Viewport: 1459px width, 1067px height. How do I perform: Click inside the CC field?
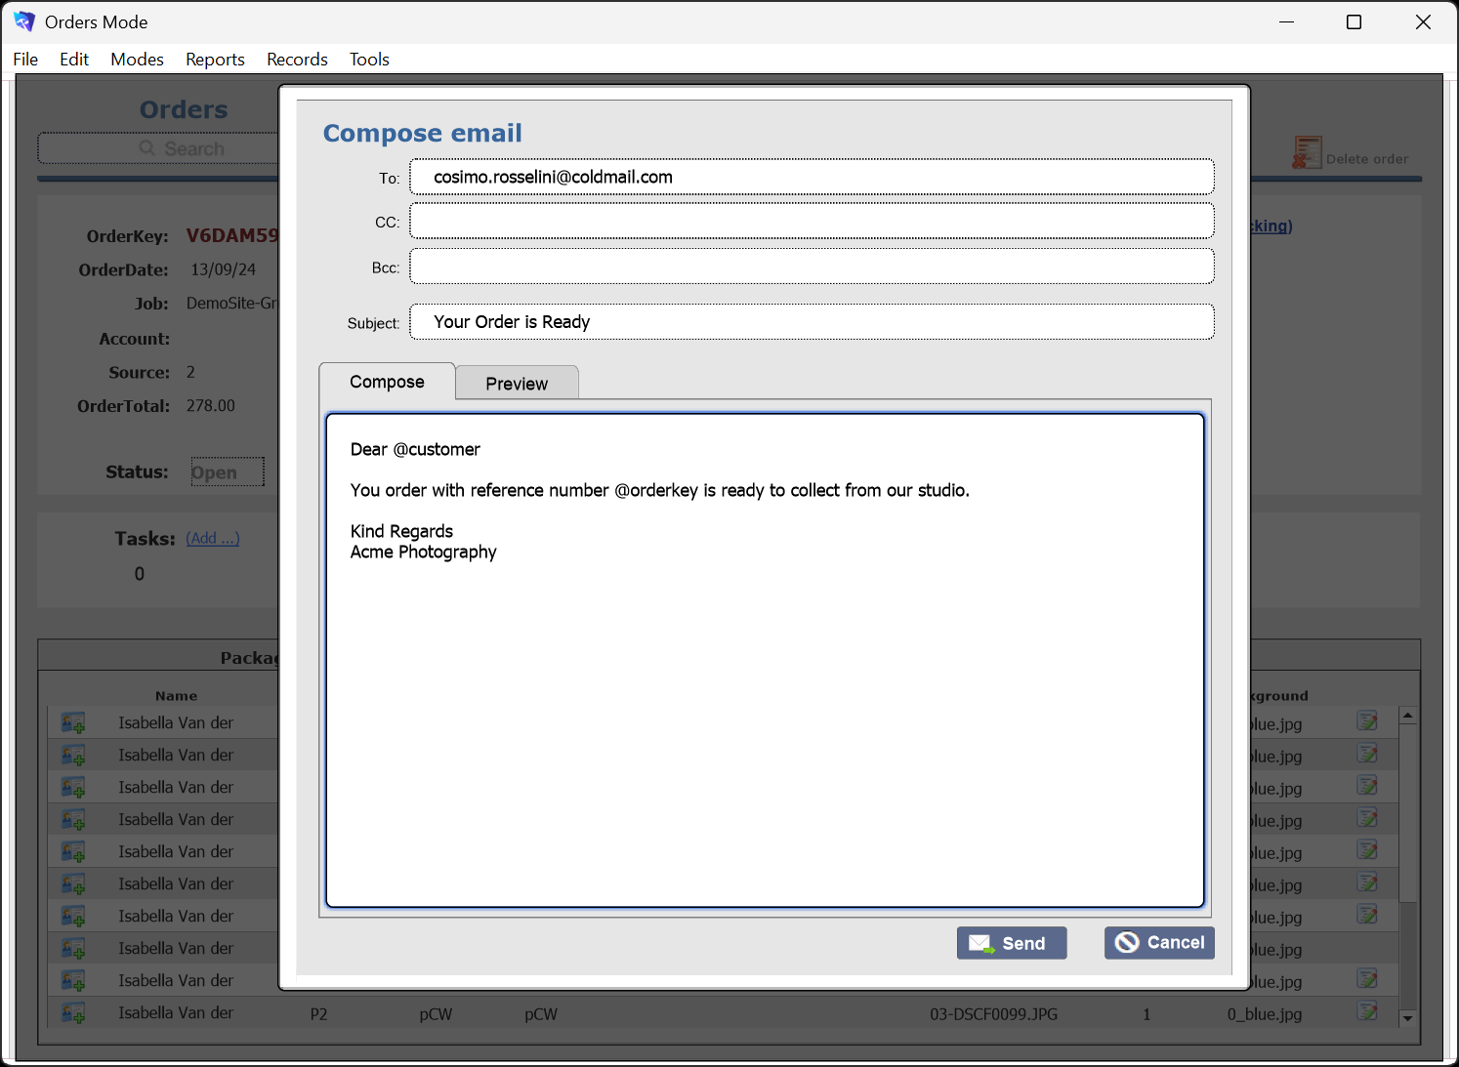pyautogui.click(x=811, y=221)
